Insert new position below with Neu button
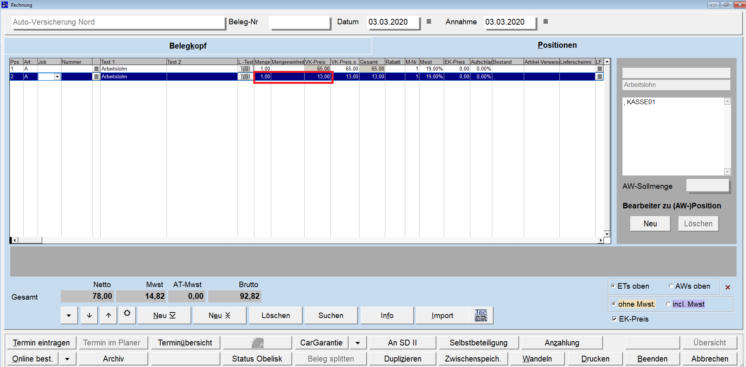This screenshot has width=746, height=367. [x=164, y=315]
